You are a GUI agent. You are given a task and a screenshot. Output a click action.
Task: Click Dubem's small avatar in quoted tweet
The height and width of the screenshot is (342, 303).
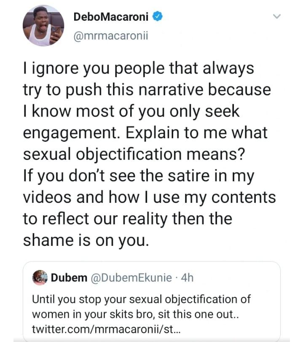point(40,278)
